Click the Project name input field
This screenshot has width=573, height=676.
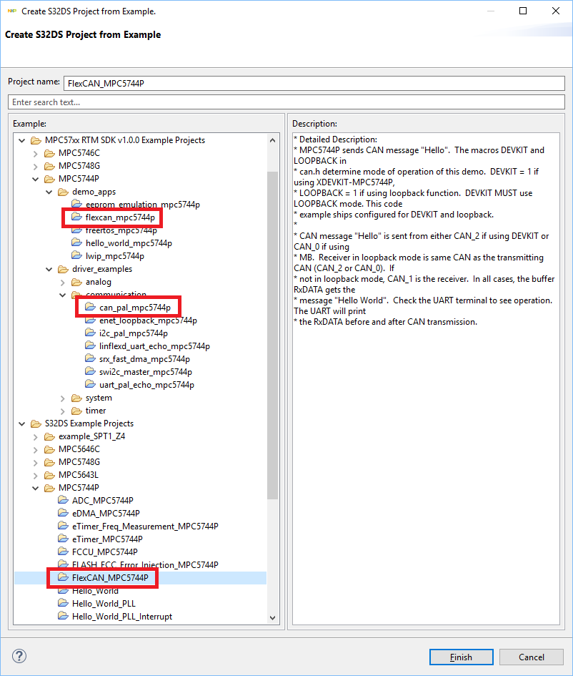(x=314, y=83)
